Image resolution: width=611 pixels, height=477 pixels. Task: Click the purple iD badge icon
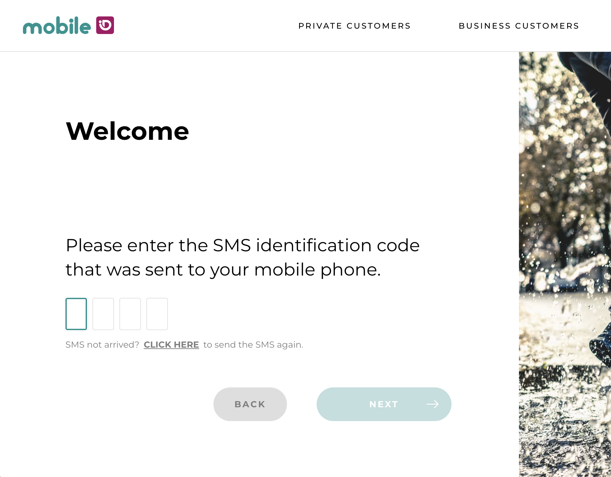point(105,25)
